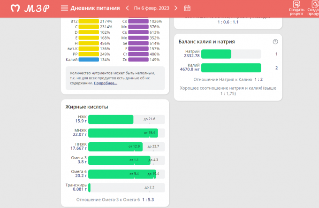Go to the next day arrow
This screenshot has width=319, height=208.
pos(175,8)
